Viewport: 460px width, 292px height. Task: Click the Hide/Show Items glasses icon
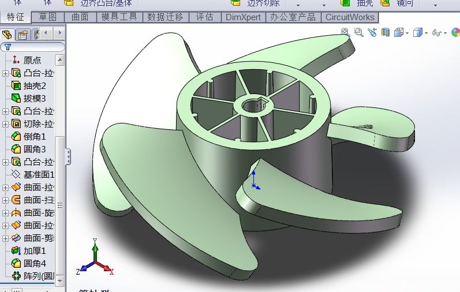click(x=437, y=32)
